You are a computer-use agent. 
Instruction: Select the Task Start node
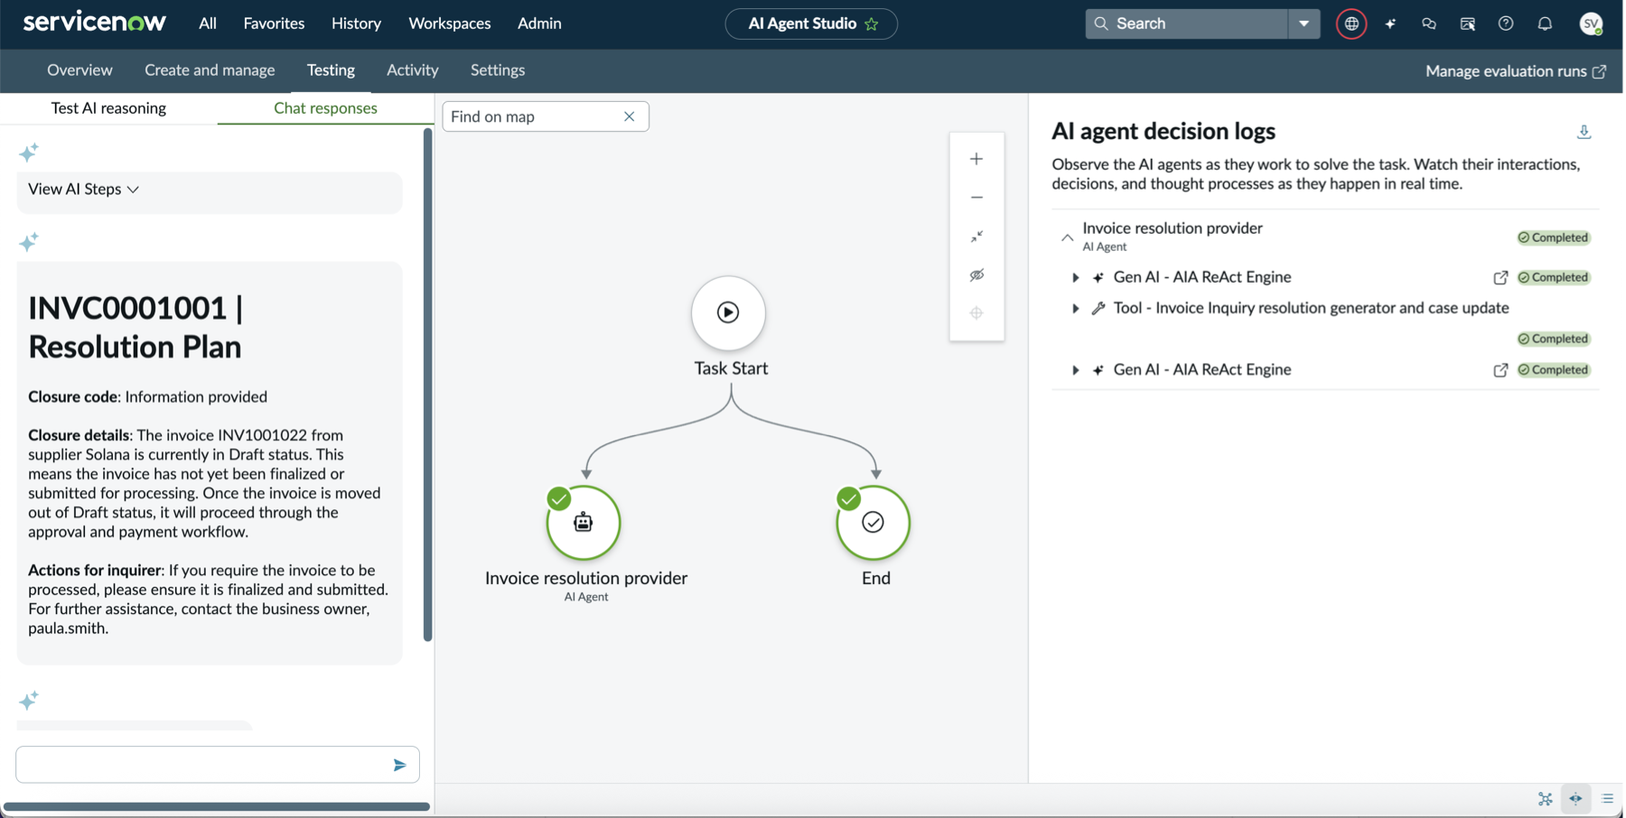(728, 312)
